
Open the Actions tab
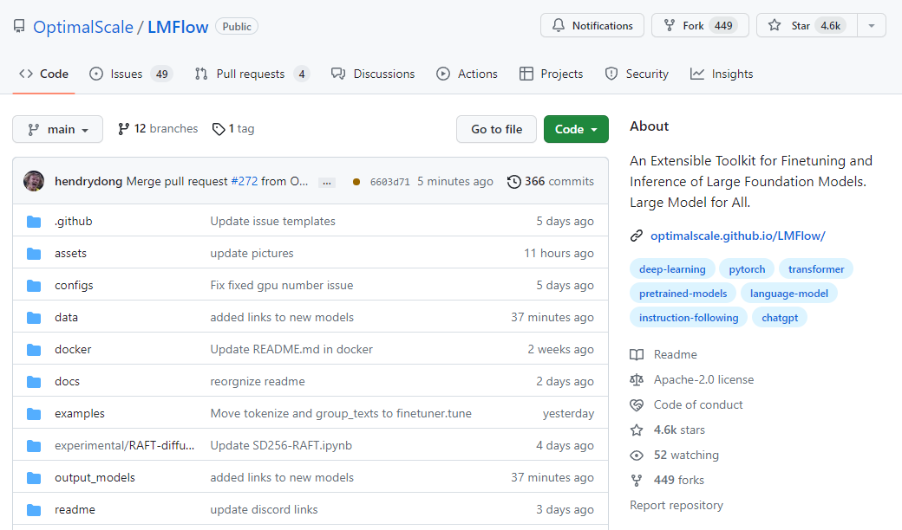tap(467, 74)
